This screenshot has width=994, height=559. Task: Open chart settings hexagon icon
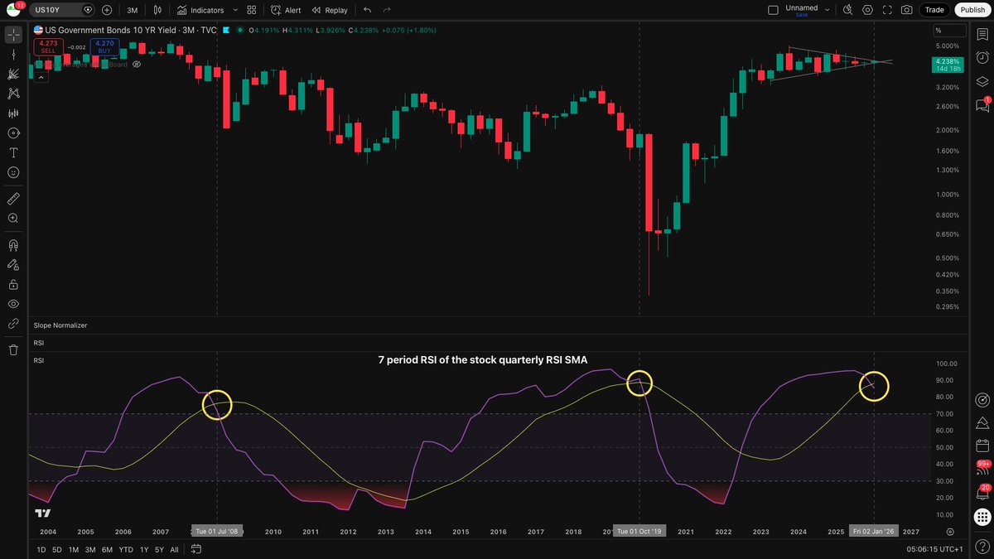click(x=867, y=10)
